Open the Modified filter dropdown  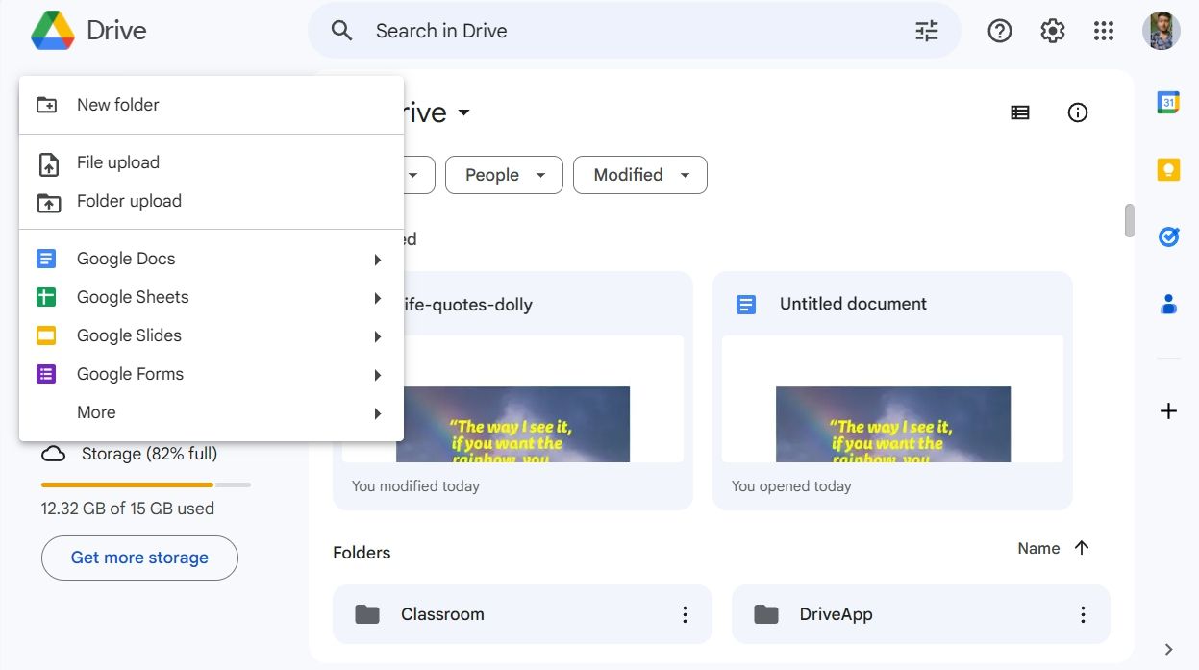[x=639, y=174]
